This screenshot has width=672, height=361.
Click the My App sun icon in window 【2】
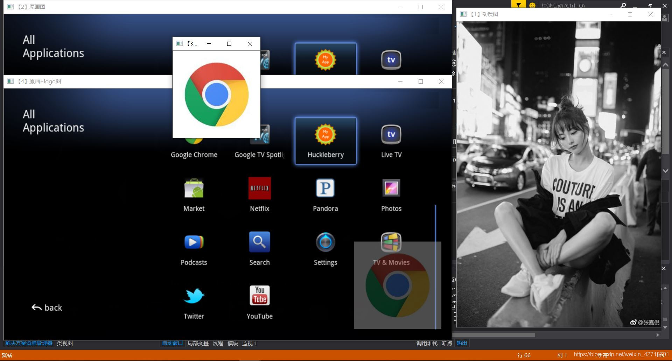pos(325,60)
